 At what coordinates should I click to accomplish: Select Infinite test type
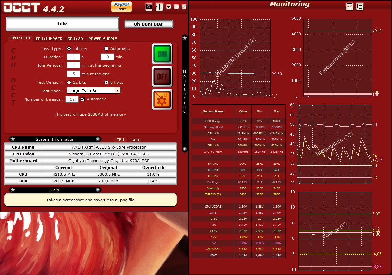[x=69, y=48]
